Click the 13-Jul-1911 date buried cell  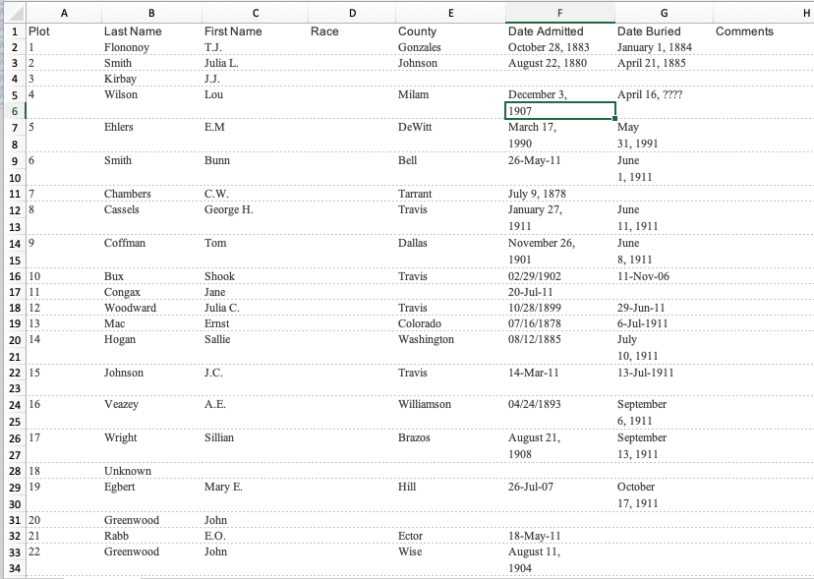664,373
